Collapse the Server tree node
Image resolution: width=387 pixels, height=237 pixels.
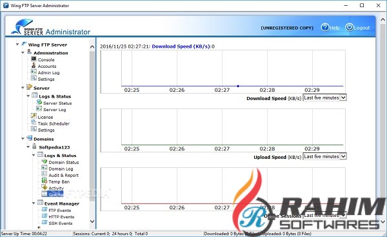point(23,88)
